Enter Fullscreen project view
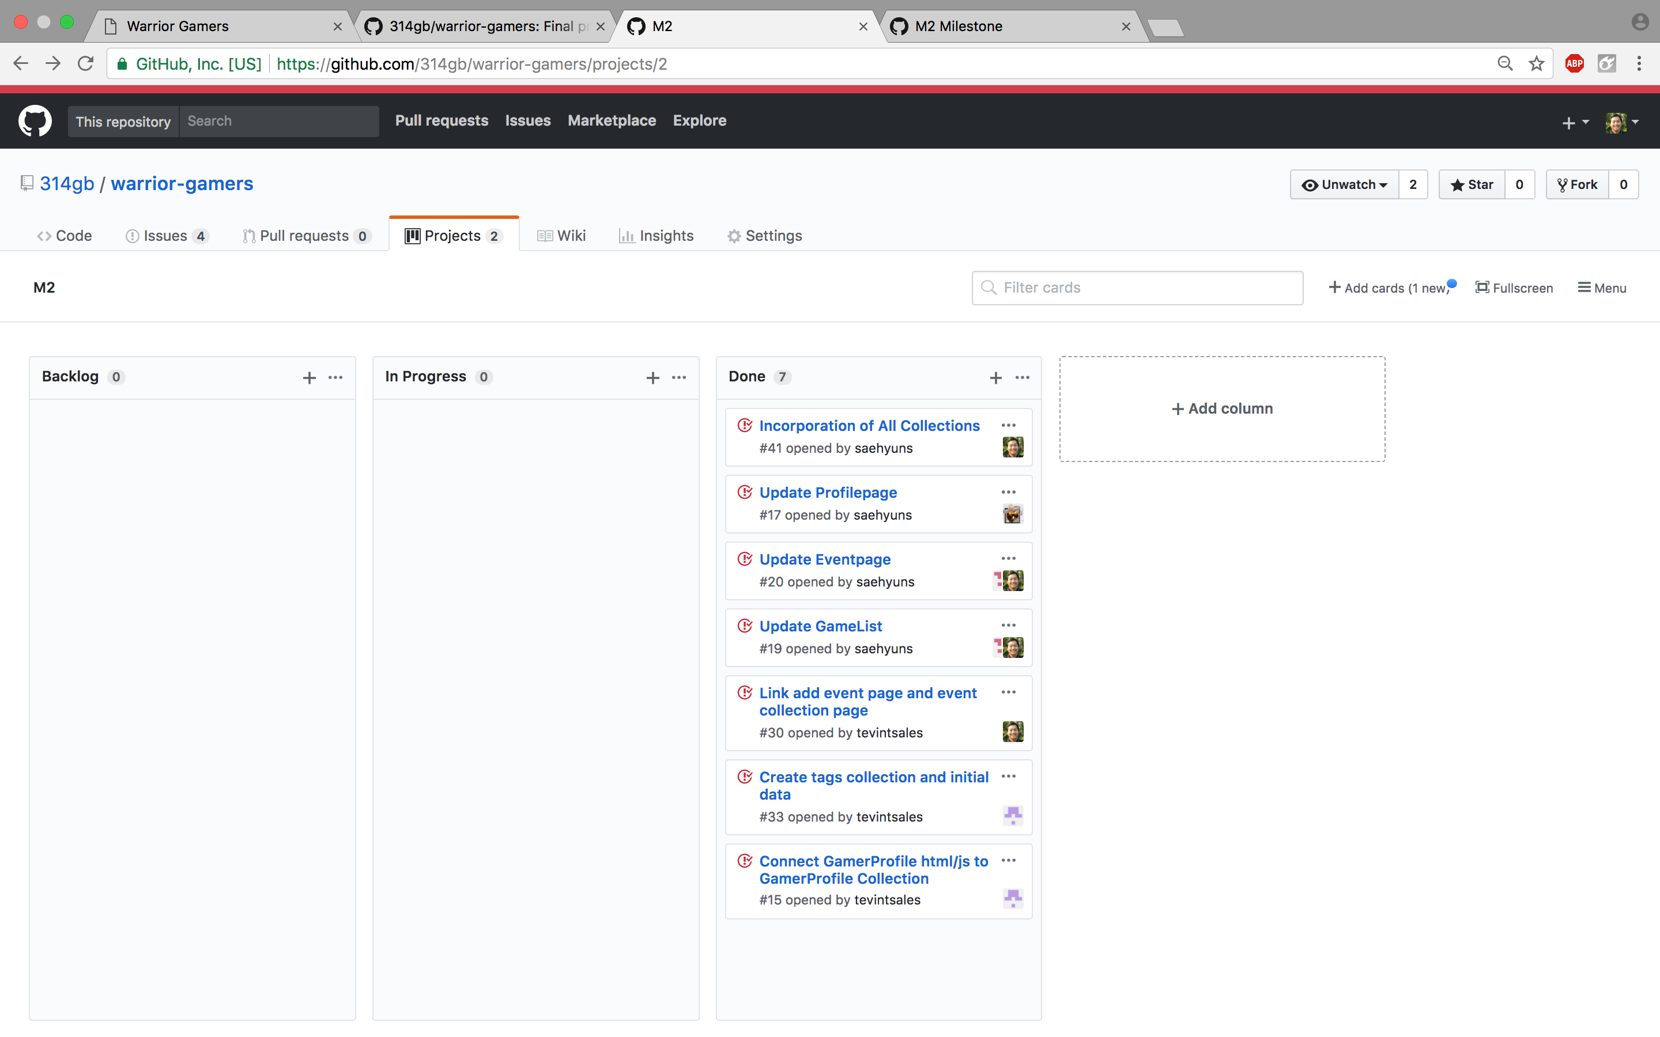Screen dimensions: 1660x1037 pyautogui.click(x=1514, y=288)
